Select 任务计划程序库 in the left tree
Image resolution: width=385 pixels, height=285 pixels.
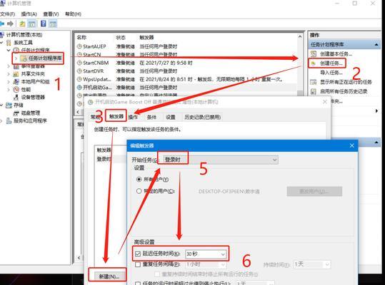45,58
